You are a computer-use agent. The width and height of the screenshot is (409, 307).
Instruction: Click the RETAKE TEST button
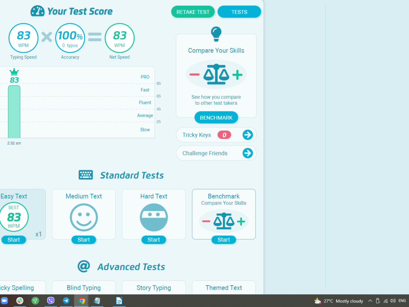(x=193, y=12)
